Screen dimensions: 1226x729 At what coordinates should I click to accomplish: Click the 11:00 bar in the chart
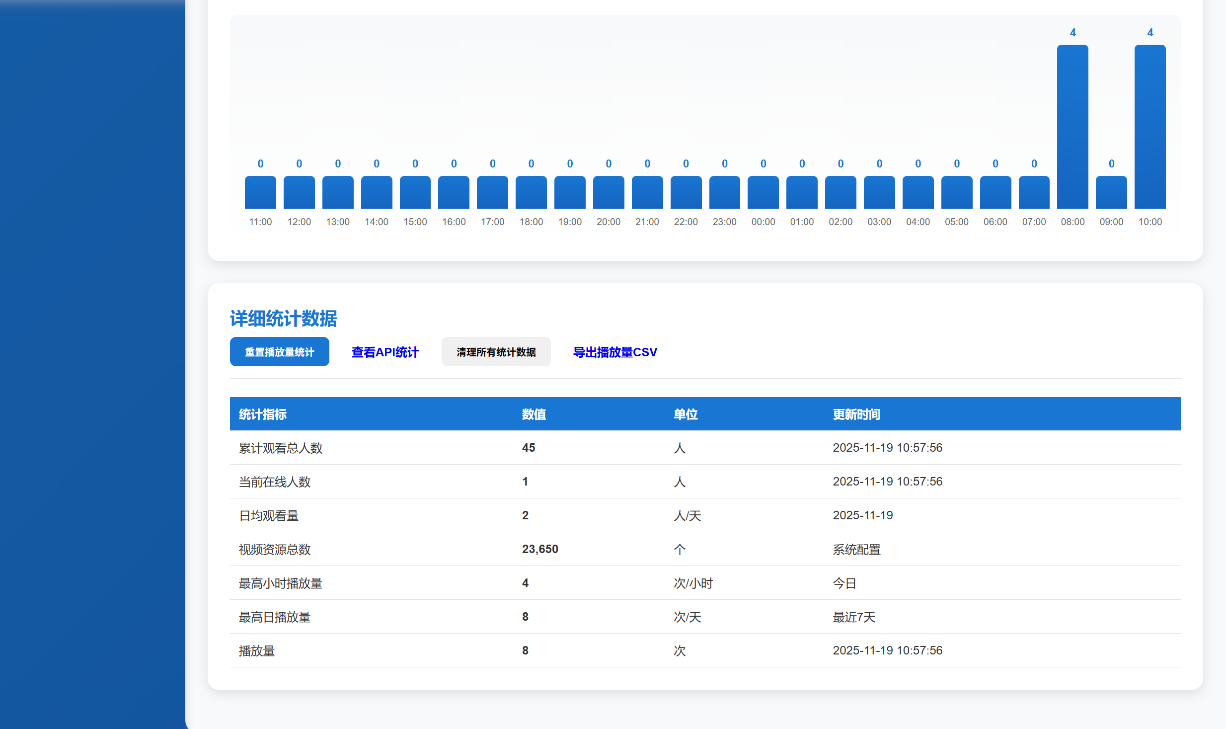click(260, 194)
